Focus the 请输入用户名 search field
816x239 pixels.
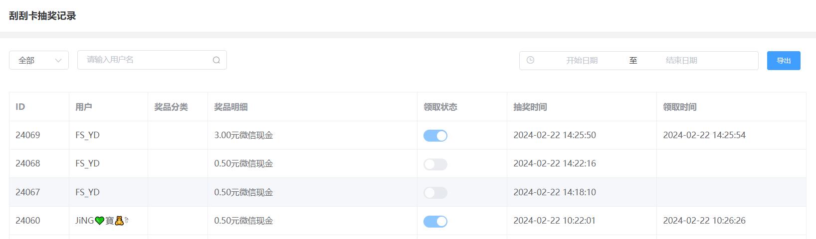[x=152, y=60]
